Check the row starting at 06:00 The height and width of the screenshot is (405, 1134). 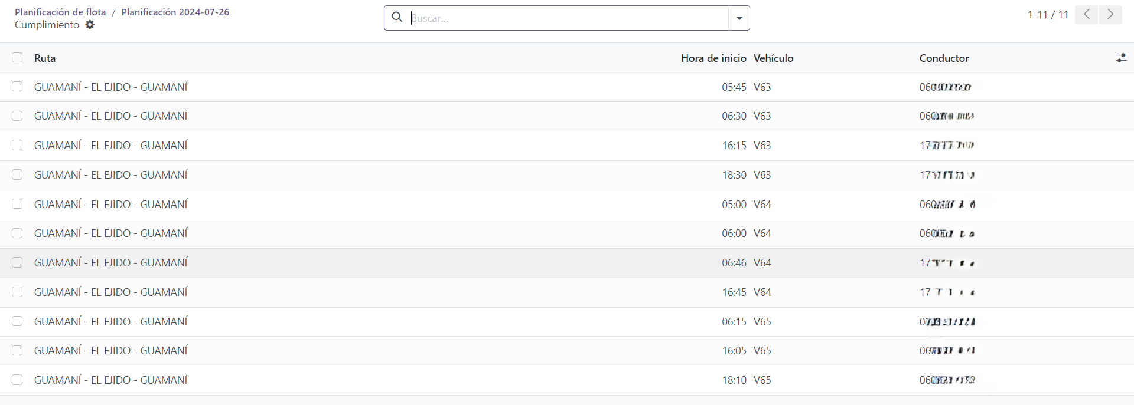click(x=17, y=233)
